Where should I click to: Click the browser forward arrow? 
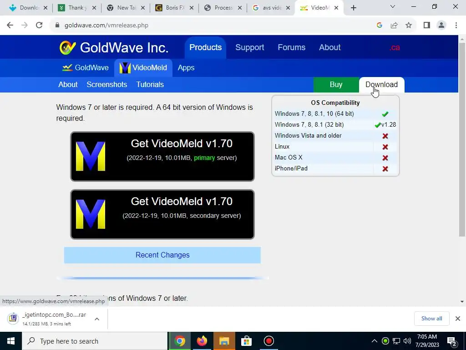coord(25,26)
